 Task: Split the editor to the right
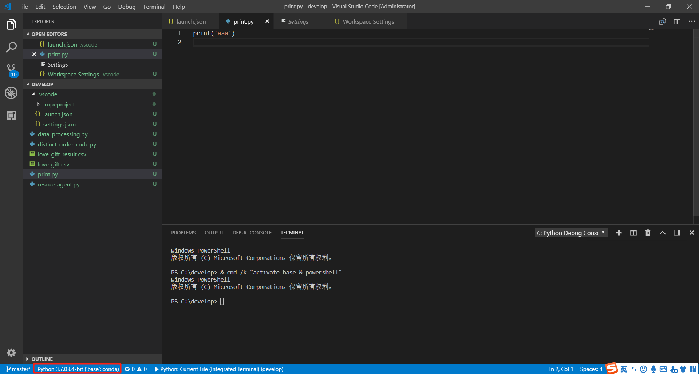click(x=677, y=21)
